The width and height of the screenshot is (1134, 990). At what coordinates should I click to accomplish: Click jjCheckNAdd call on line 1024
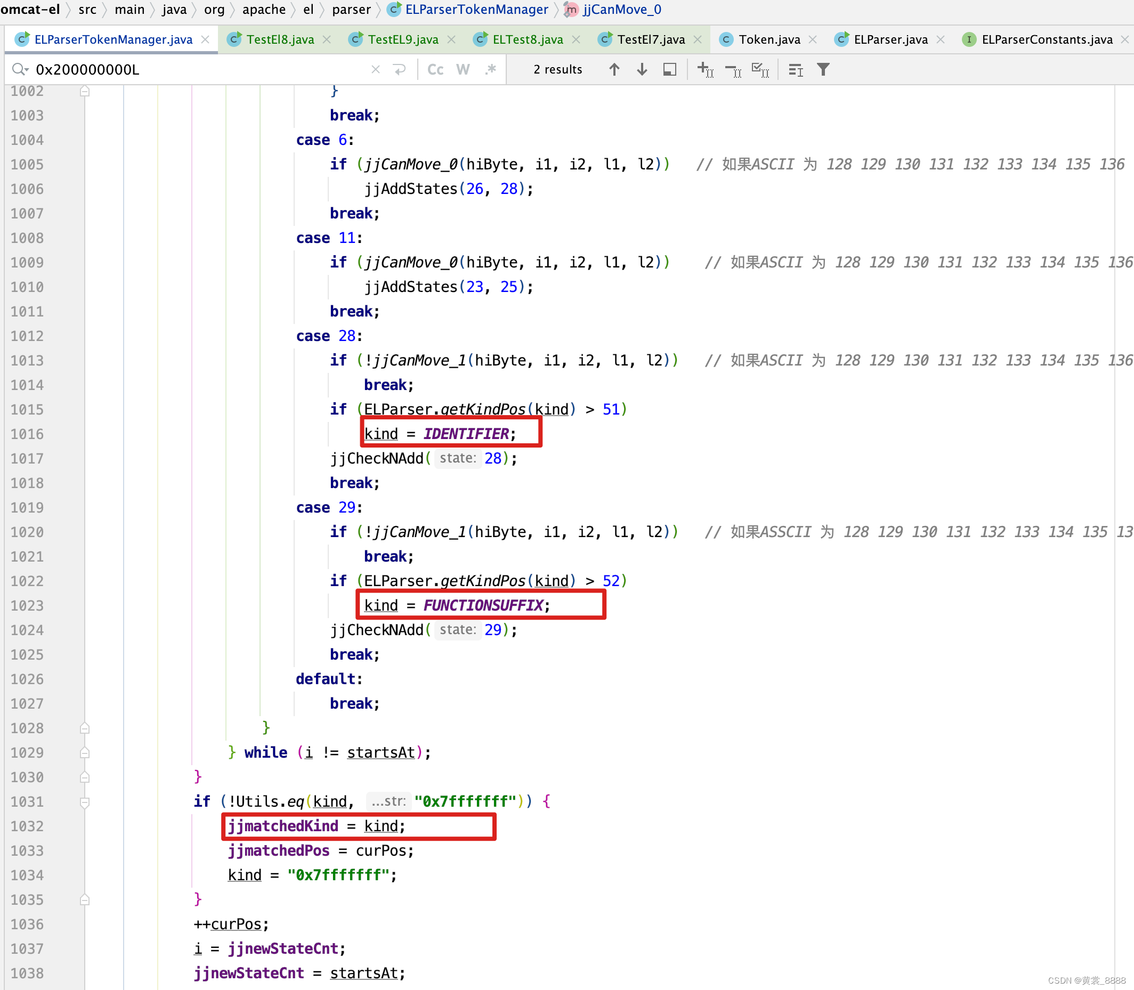[x=377, y=630]
